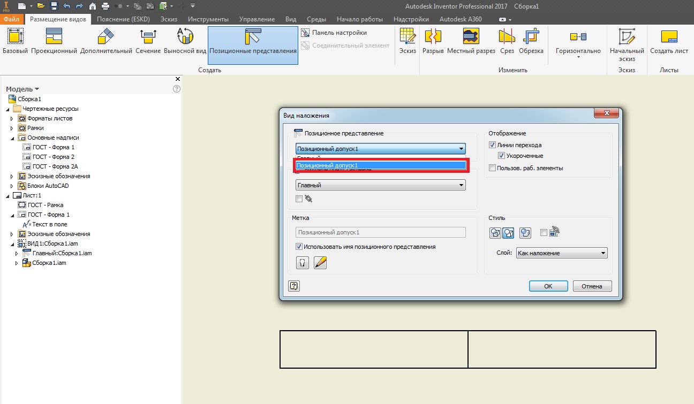Start the Эскиз tool in the ribbon
Screen dimensions: 694x404
[408, 42]
